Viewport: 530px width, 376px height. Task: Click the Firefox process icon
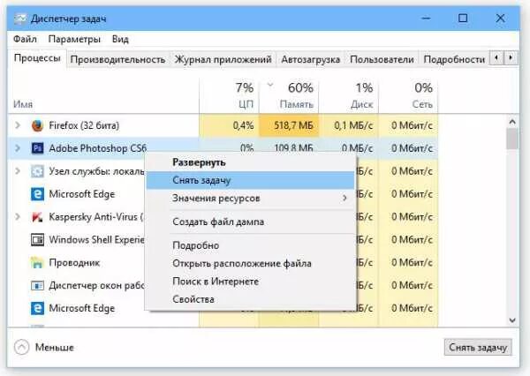point(37,125)
